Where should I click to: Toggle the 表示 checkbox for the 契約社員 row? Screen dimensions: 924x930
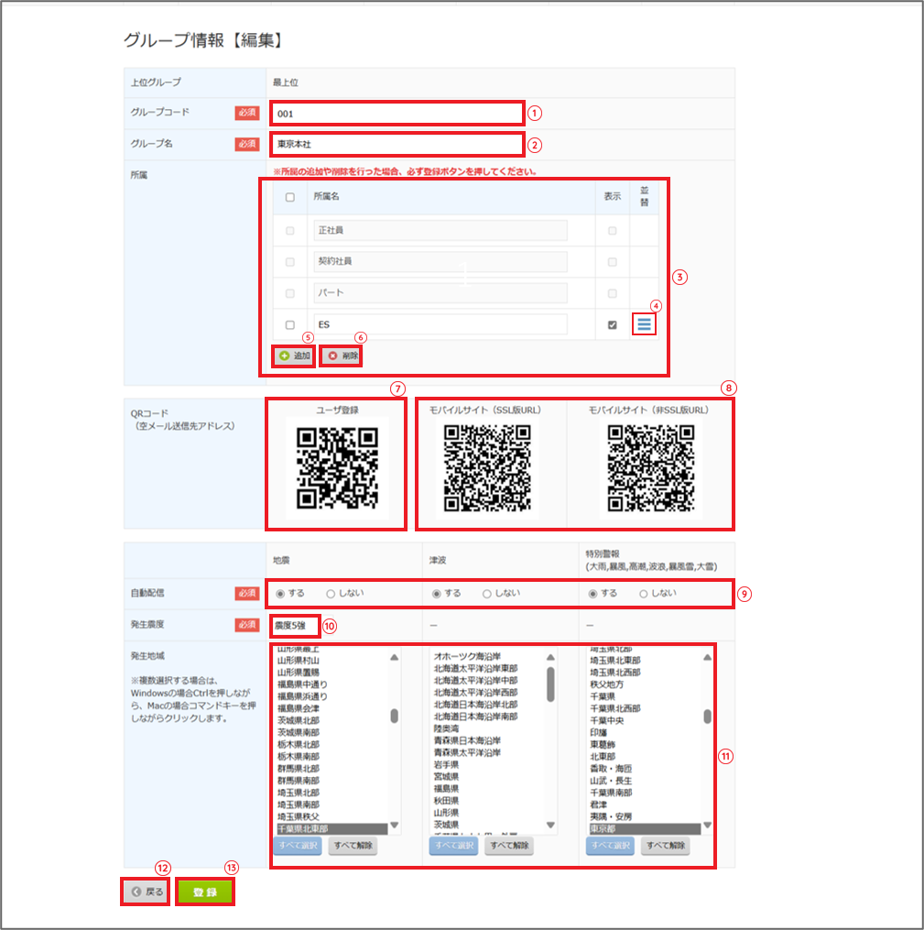(613, 262)
